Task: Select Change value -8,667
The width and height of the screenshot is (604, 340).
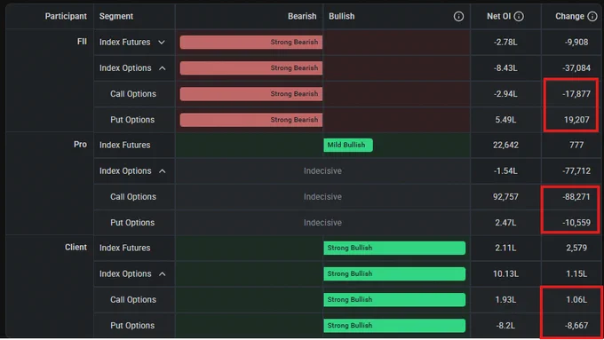Action: (576, 326)
